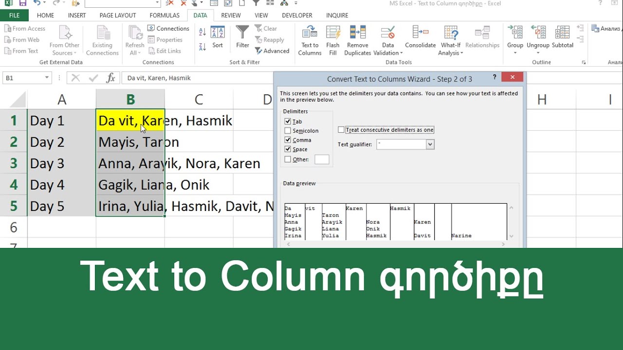Switch to the FORMULAS tab

pyautogui.click(x=165, y=16)
